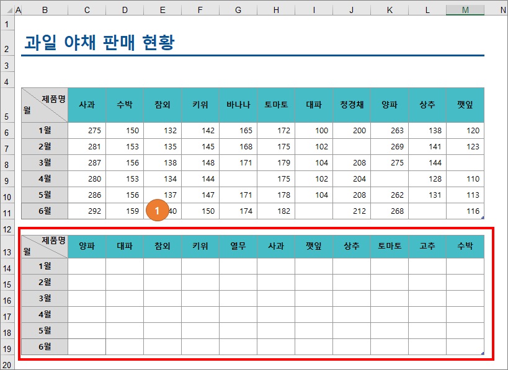Click the 제품명/월 diagonal header in lower table
Image resolution: width=508 pixels, height=370 pixels.
(45, 246)
